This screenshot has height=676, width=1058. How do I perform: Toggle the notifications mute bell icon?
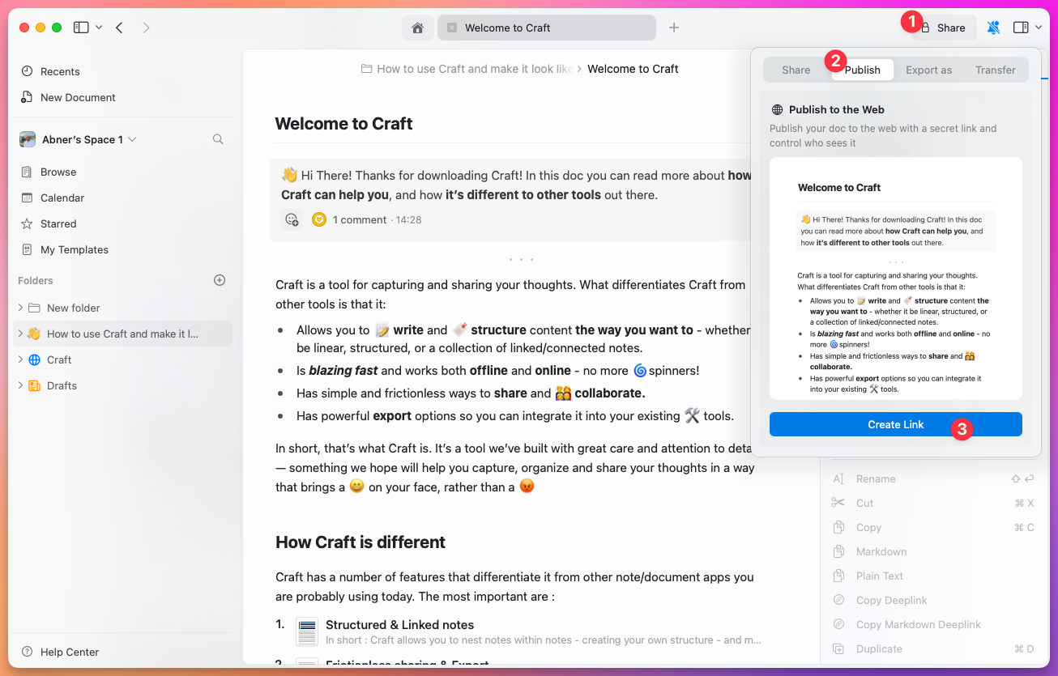tap(993, 27)
